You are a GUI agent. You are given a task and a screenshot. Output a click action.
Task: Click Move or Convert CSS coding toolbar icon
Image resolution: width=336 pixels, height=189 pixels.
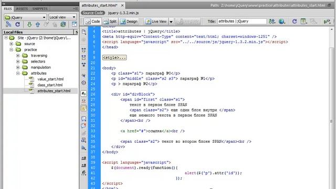[84, 148]
